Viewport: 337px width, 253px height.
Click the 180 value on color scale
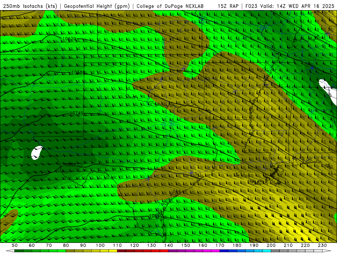pyautogui.click(x=237, y=245)
